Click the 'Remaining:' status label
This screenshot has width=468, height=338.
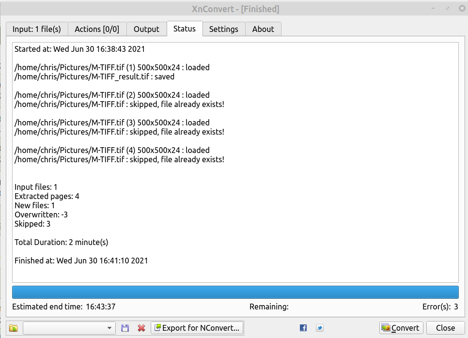269,307
